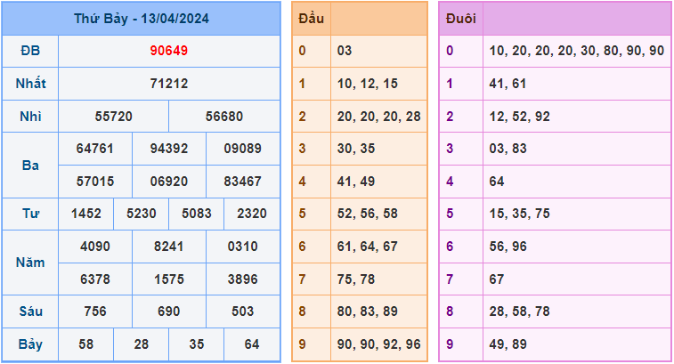This screenshot has width=674, height=364.
Task: Click third prize number 83467
Action: point(242,182)
